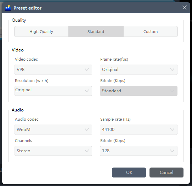Expand the Sample rate 44100 dropdown
192x186 pixels.
click(139, 130)
